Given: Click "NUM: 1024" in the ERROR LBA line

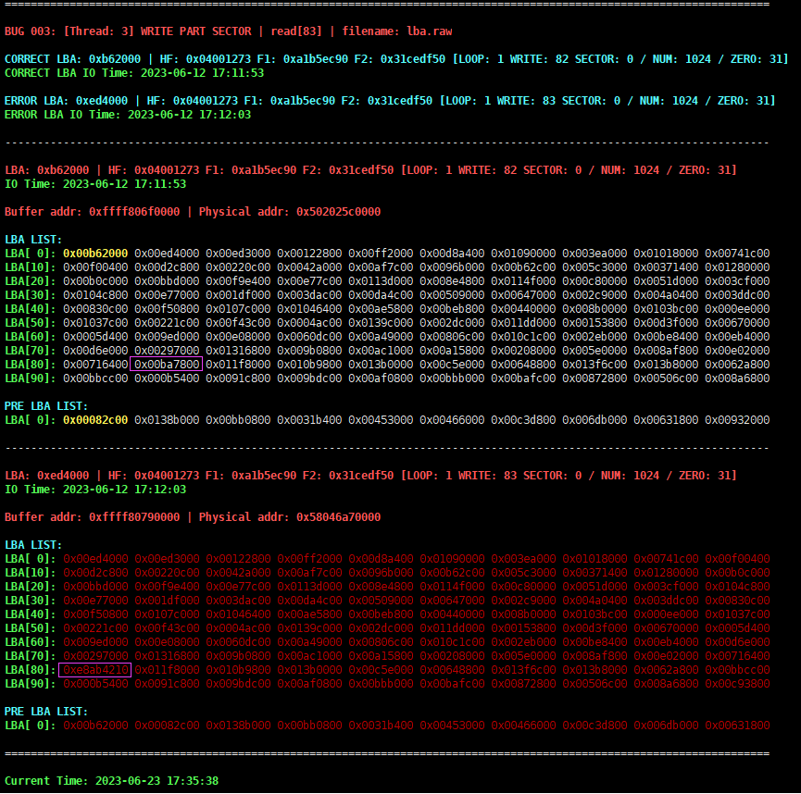Looking at the screenshot, I should tap(669, 101).
